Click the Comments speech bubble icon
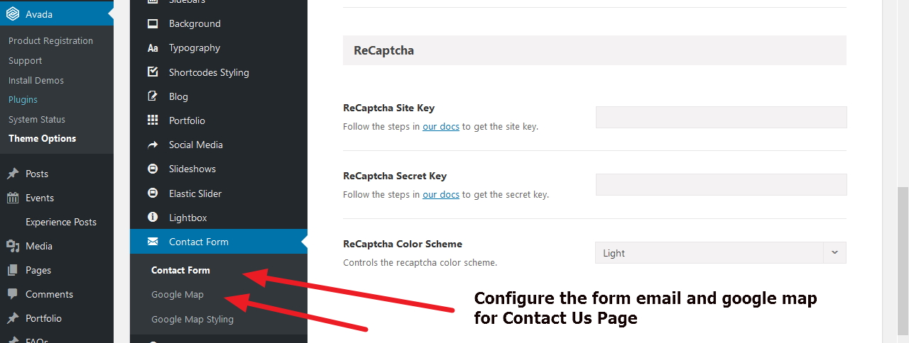This screenshot has height=343, width=909. 13,294
